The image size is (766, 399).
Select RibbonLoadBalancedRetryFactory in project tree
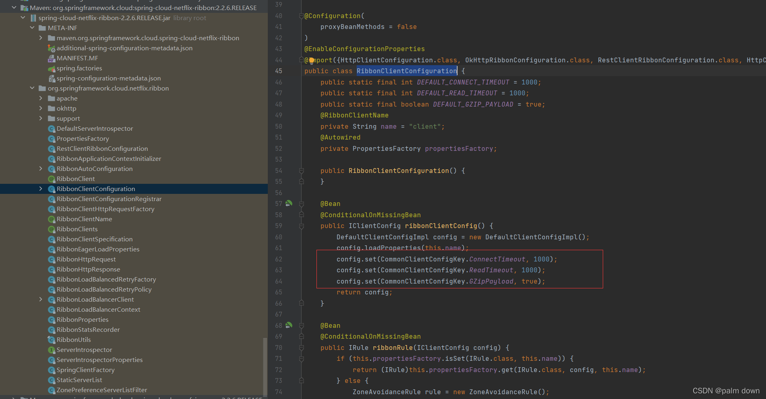tap(106, 280)
